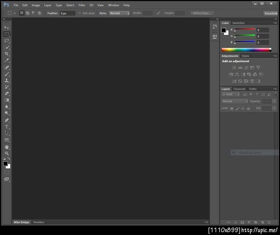Open the Fill slider arrow
Viewport: 280px width, 235px height.
(x=274, y=109)
